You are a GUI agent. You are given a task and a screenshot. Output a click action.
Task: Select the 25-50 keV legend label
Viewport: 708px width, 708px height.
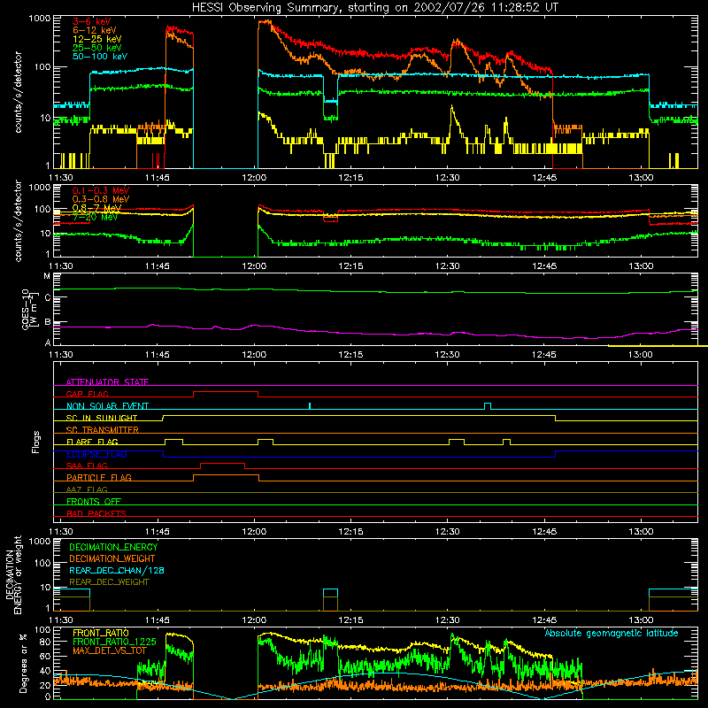(x=97, y=48)
